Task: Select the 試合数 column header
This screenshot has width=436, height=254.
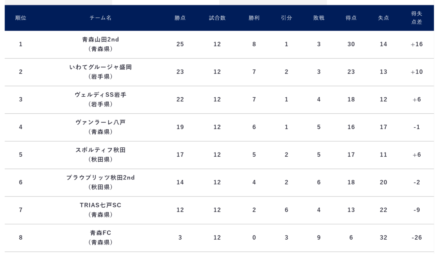Action: click(217, 18)
